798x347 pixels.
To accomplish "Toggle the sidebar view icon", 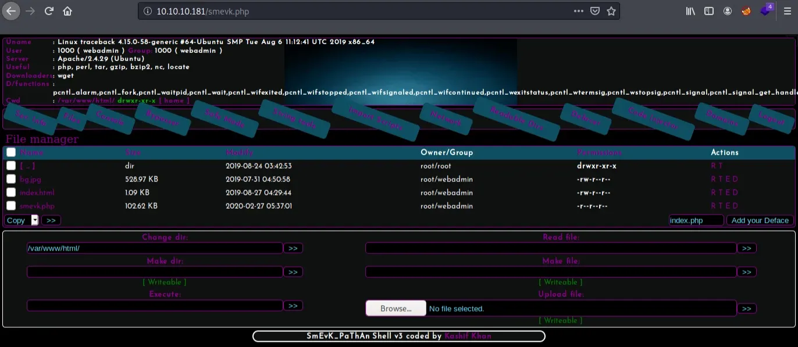I will coord(708,11).
